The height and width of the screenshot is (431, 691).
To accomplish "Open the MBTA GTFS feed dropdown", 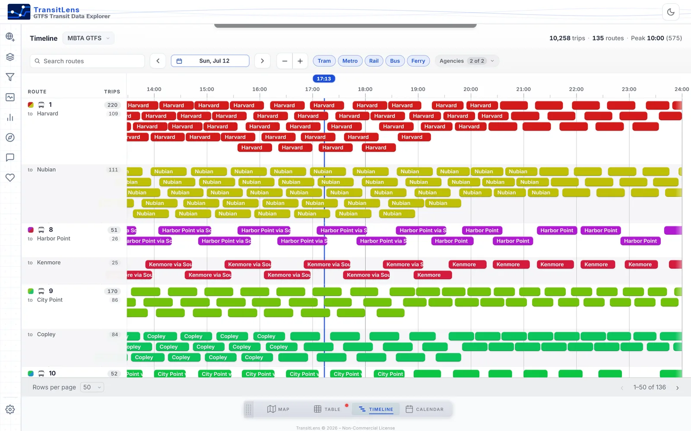I will [x=89, y=38].
